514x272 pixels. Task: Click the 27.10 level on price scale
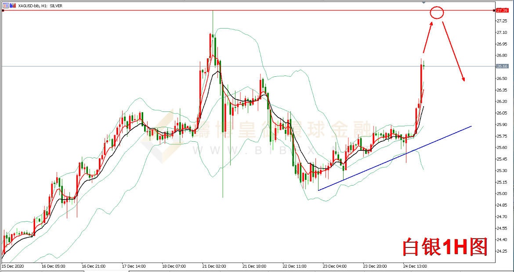click(503, 32)
